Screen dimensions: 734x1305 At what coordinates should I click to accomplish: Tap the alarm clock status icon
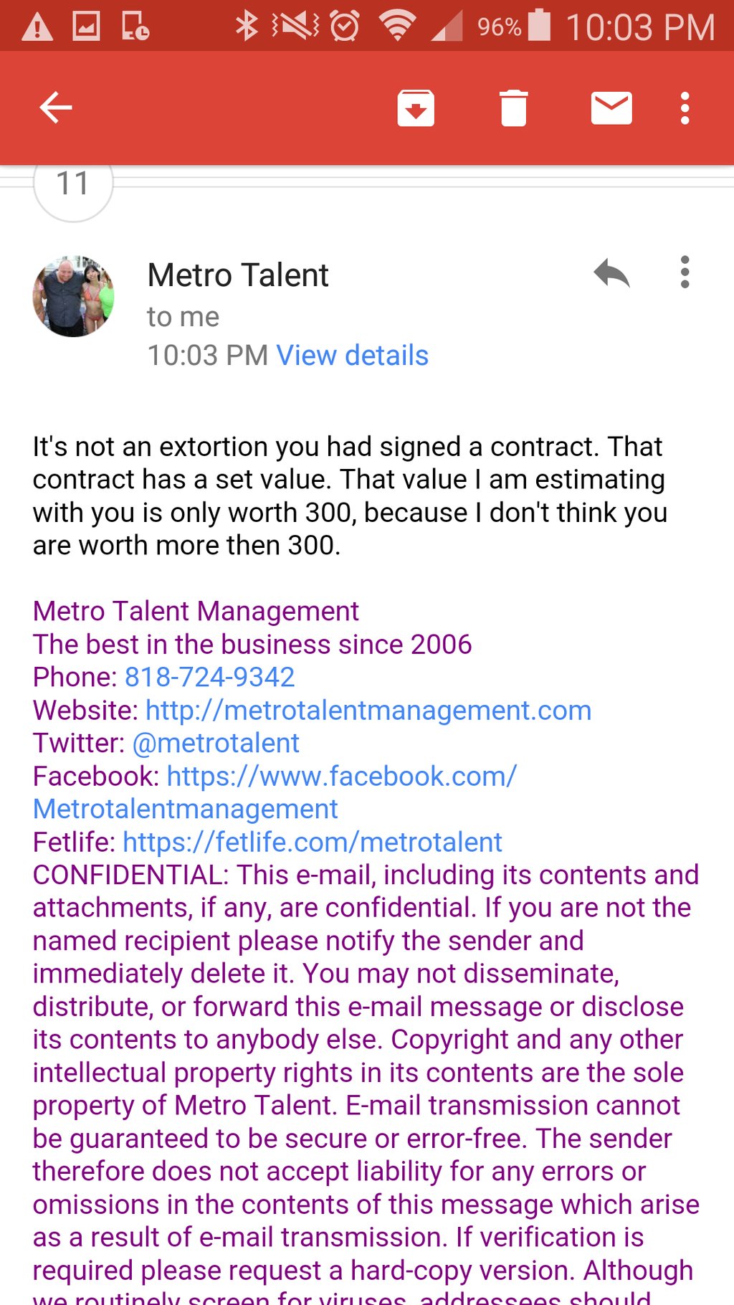[x=344, y=26]
